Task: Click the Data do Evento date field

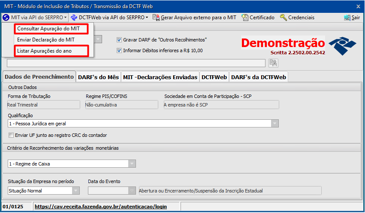Action: coord(108,191)
